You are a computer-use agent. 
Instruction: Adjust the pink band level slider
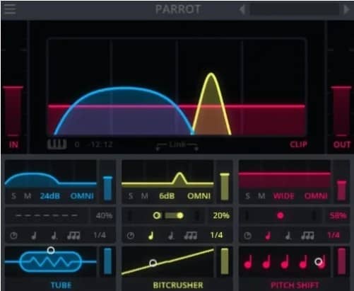[341, 190]
